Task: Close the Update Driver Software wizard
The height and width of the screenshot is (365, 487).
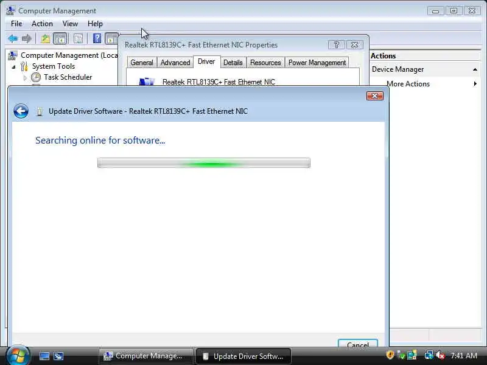Action: [x=374, y=96]
